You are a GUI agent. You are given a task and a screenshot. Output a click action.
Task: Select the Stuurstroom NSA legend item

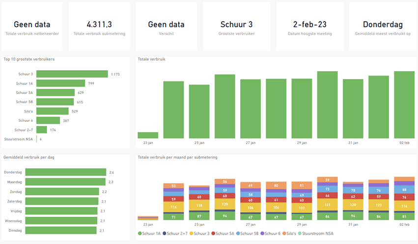coord(317,233)
